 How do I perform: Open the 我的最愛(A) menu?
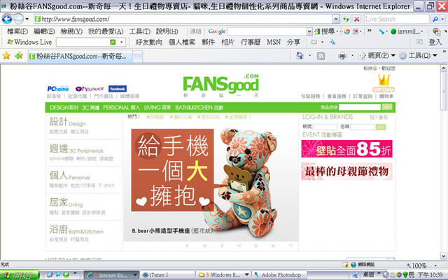point(106,31)
